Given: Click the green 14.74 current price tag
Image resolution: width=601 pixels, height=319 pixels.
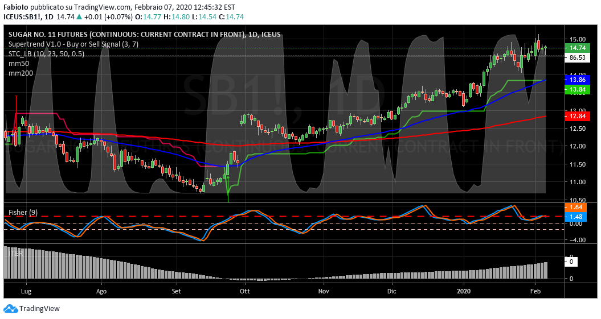Looking at the screenshot, I should (x=574, y=48).
